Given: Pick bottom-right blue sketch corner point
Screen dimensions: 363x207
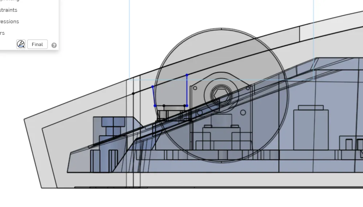Looking at the screenshot, I should pos(187,106).
